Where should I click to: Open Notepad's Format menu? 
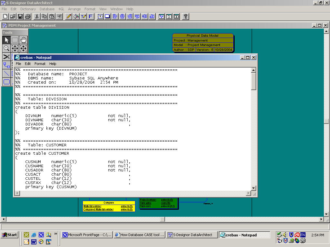pos(40,64)
